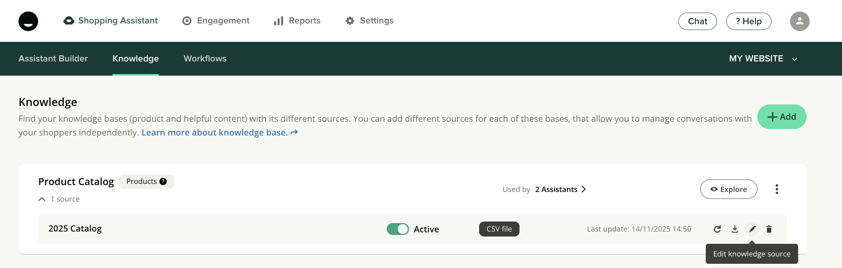
Task: Open the Assistant Builder tab
Action: coord(53,59)
